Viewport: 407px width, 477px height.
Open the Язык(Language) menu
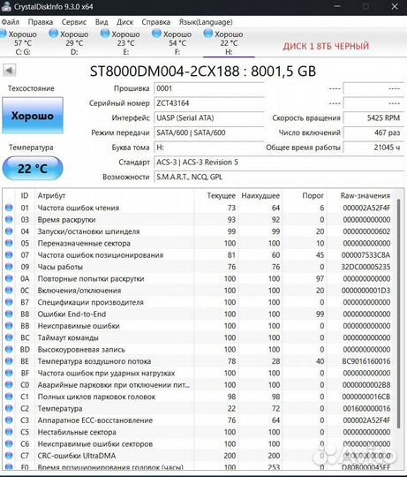pos(206,22)
